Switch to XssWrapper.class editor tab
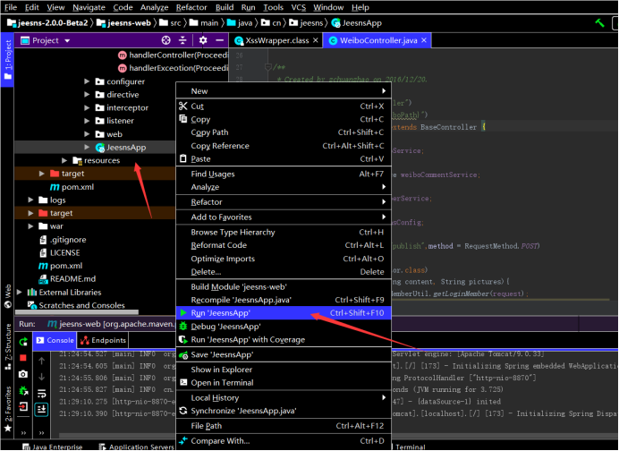619x451 pixels. [x=276, y=40]
